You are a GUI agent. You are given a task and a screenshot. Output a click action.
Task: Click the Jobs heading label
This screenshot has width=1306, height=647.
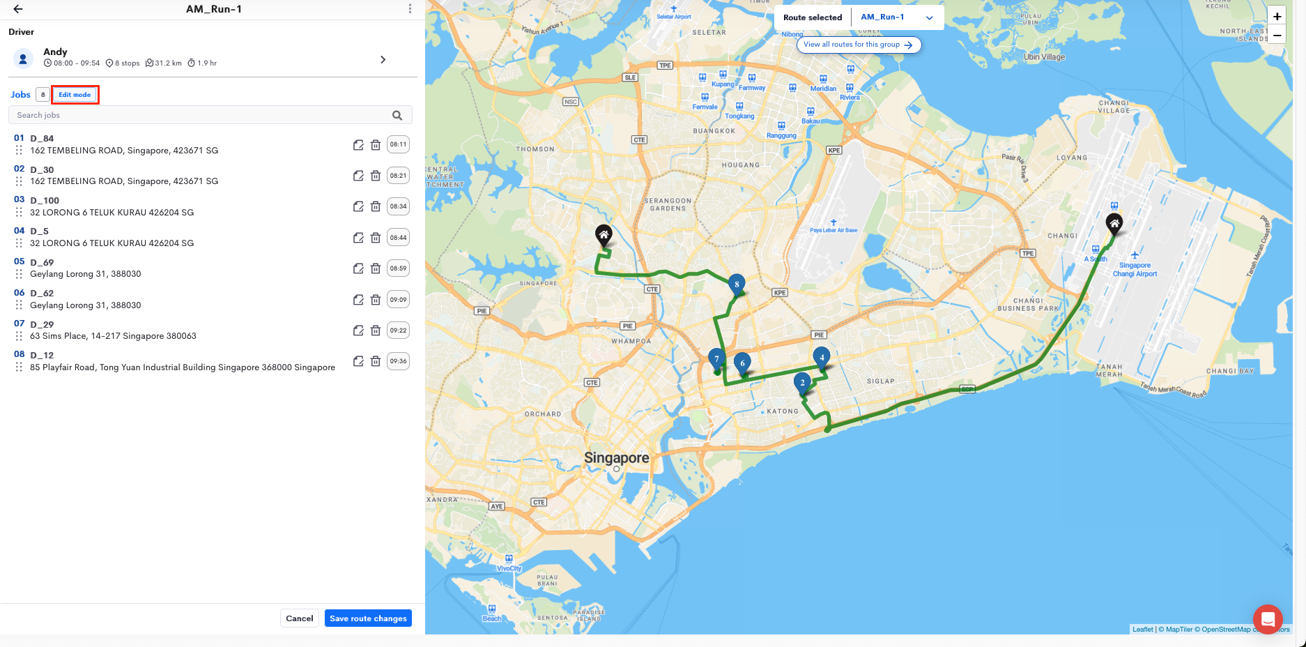[20, 95]
